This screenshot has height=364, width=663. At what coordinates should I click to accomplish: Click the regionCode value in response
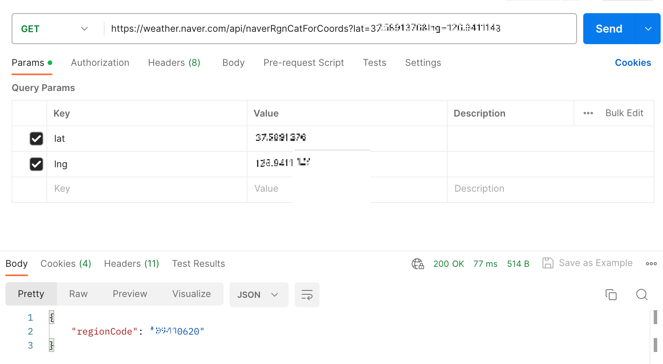177,331
